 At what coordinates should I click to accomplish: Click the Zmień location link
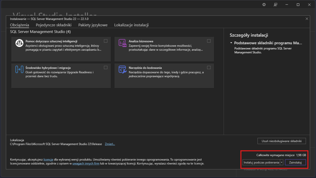point(110,144)
